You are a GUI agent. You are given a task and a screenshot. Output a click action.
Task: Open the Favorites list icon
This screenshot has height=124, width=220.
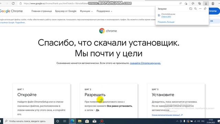click(193, 3)
